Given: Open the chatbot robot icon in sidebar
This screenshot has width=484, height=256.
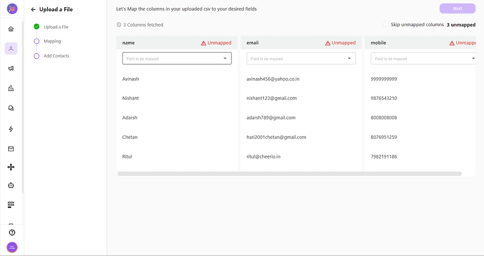Looking at the screenshot, I should click(x=11, y=185).
